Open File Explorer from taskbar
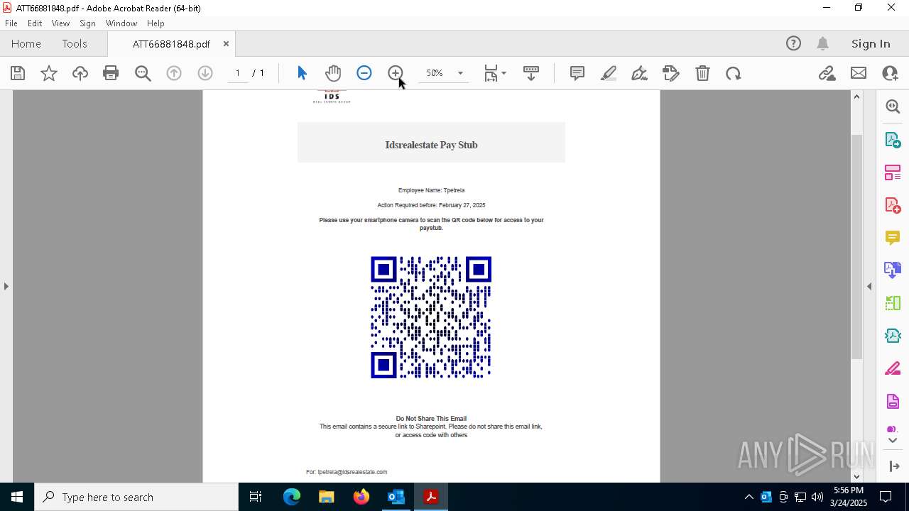The image size is (909, 511). pyautogui.click(x=326, y=497)
